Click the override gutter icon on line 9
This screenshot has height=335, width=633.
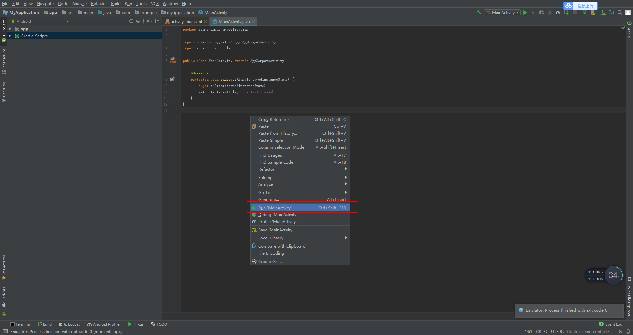pyautogui.click(x=172, y=79)
